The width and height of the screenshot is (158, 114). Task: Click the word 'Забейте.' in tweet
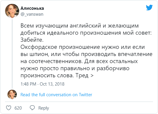pos(32,40)
